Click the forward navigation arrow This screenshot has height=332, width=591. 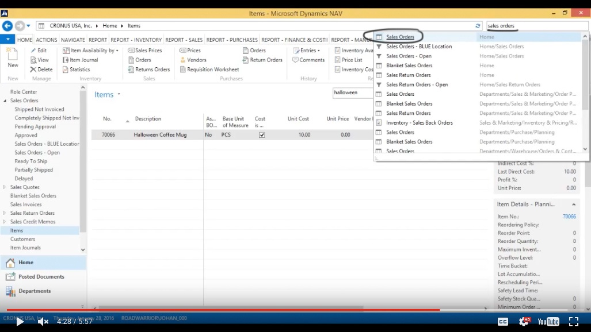click(20, 26)
